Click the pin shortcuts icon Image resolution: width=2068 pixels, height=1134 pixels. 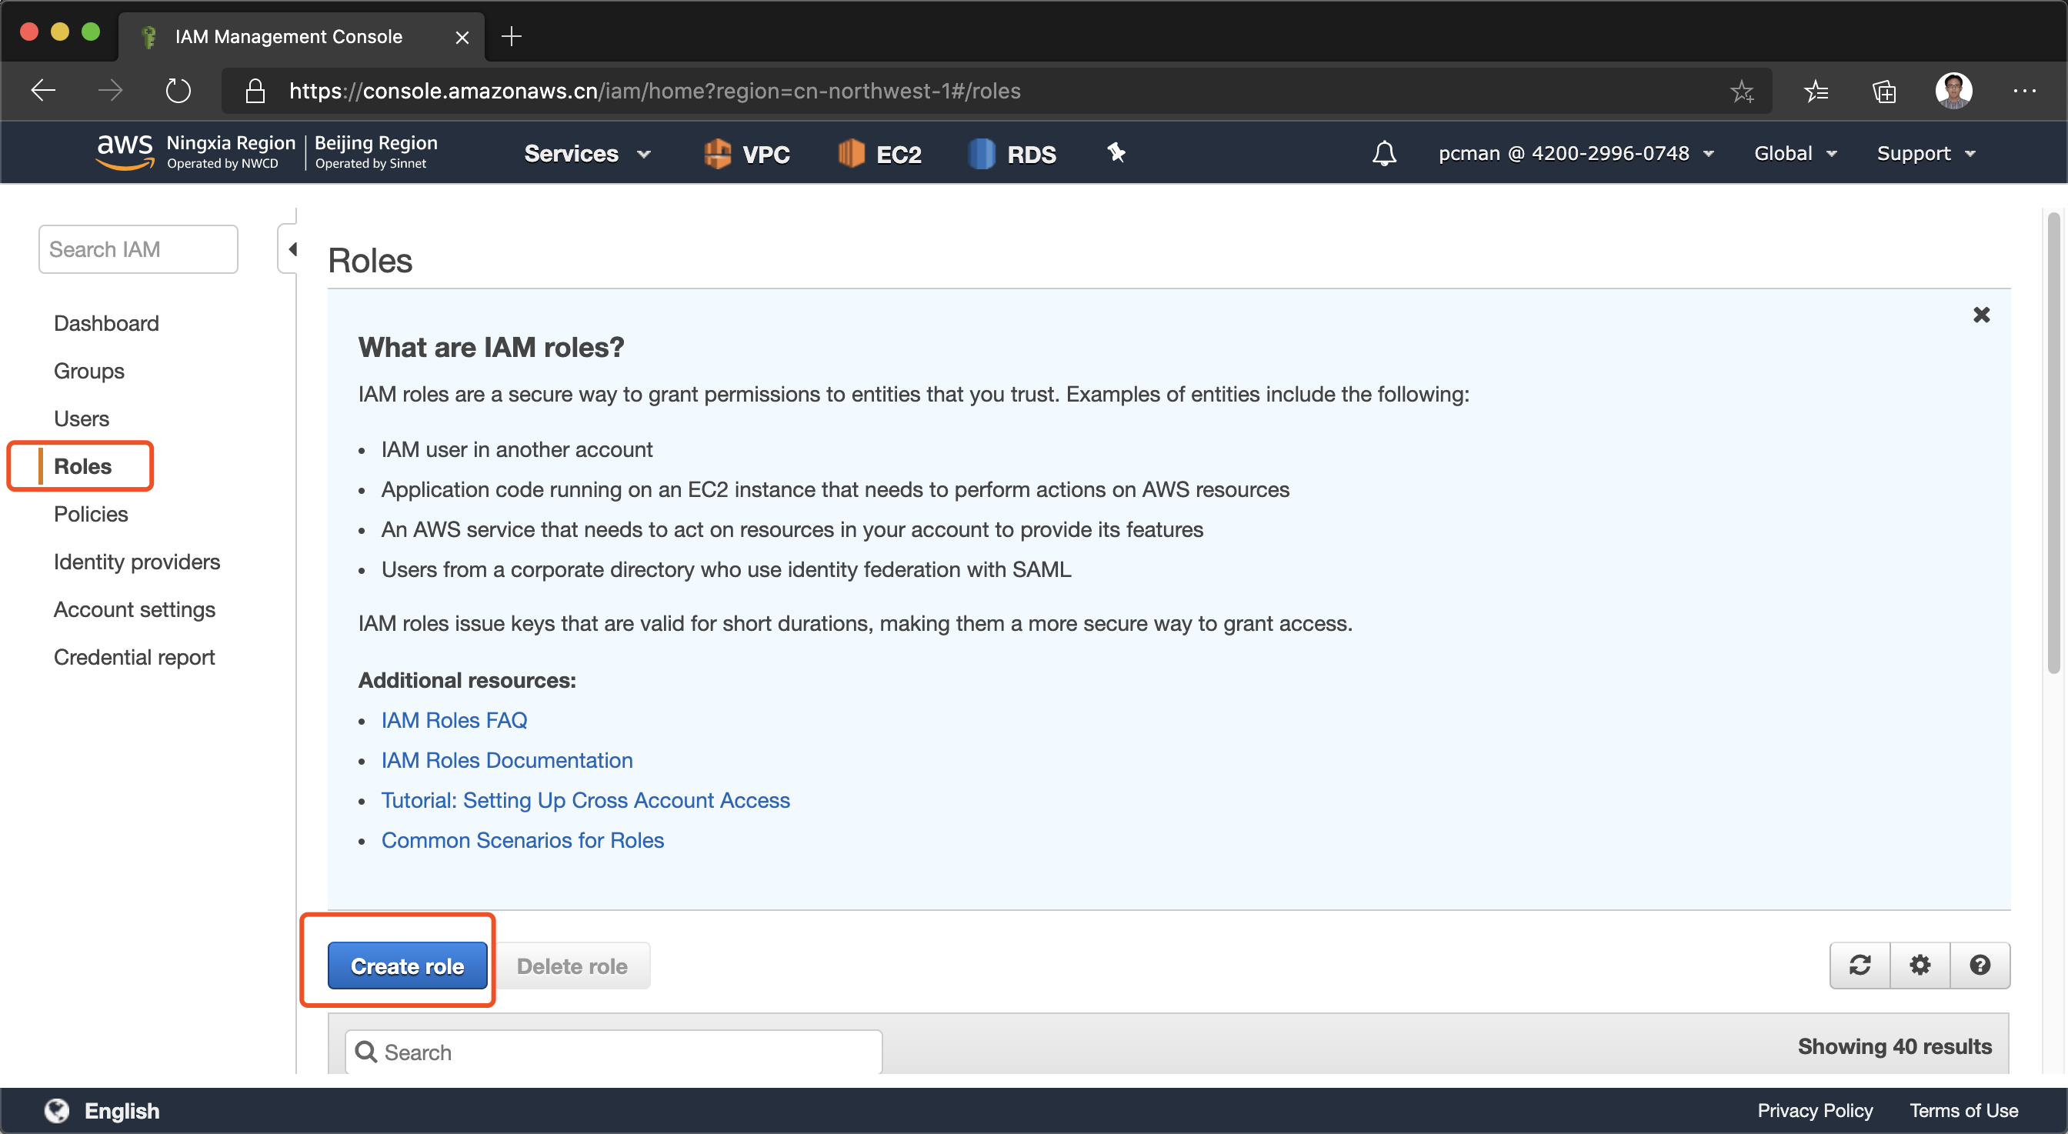coord(1116,152)
